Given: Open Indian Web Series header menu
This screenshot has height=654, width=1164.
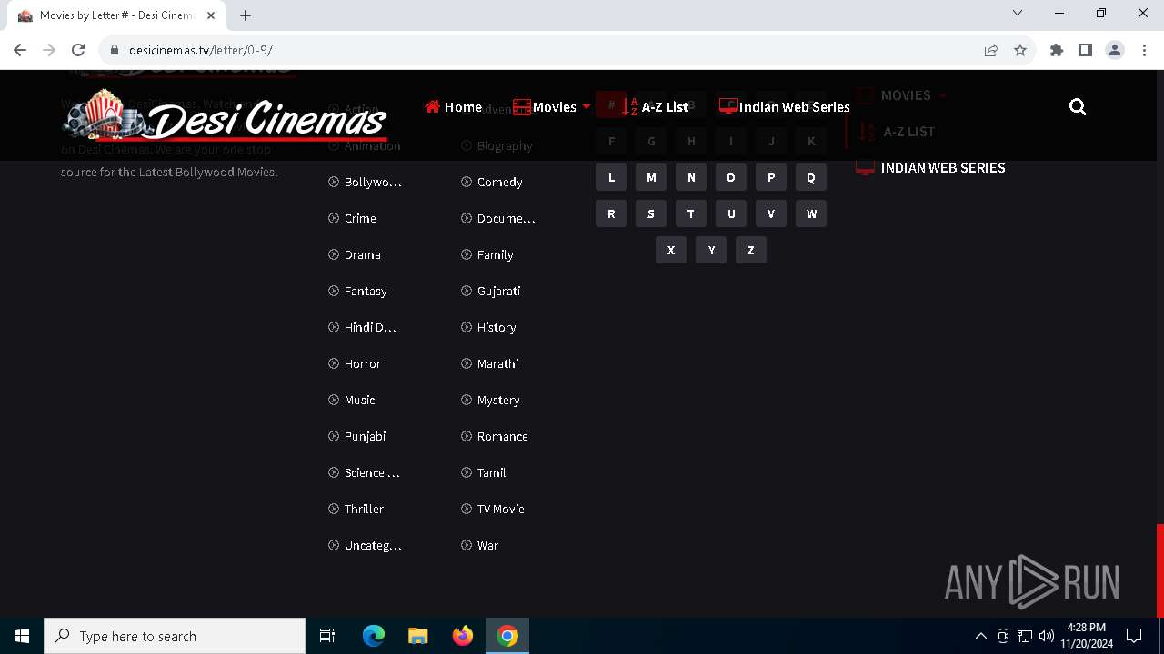Looking at the screenshot, I should click(x=785, y=107).
